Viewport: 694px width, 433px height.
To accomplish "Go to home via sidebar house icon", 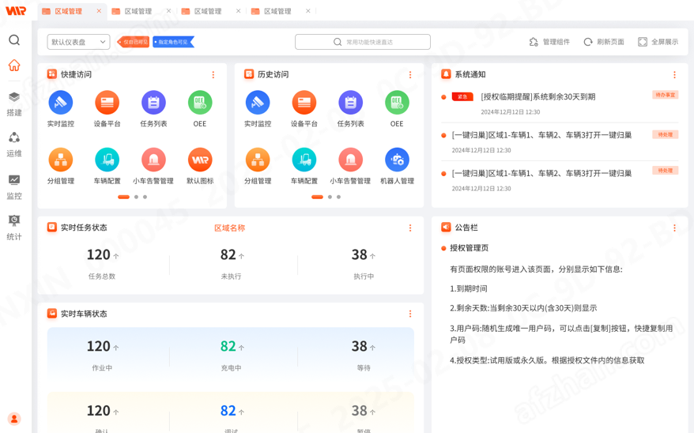I will pos(14,66).
